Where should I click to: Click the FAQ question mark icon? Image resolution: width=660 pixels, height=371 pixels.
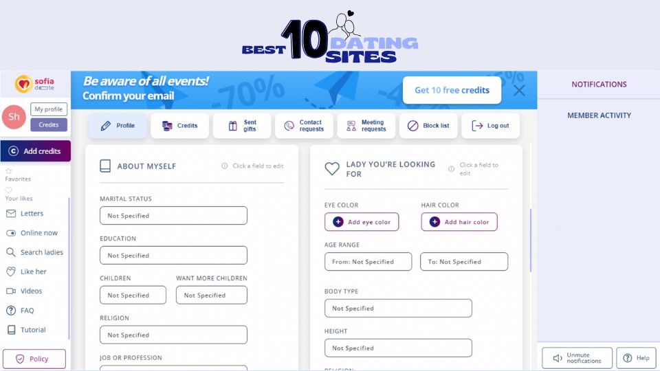click(11, 311)
